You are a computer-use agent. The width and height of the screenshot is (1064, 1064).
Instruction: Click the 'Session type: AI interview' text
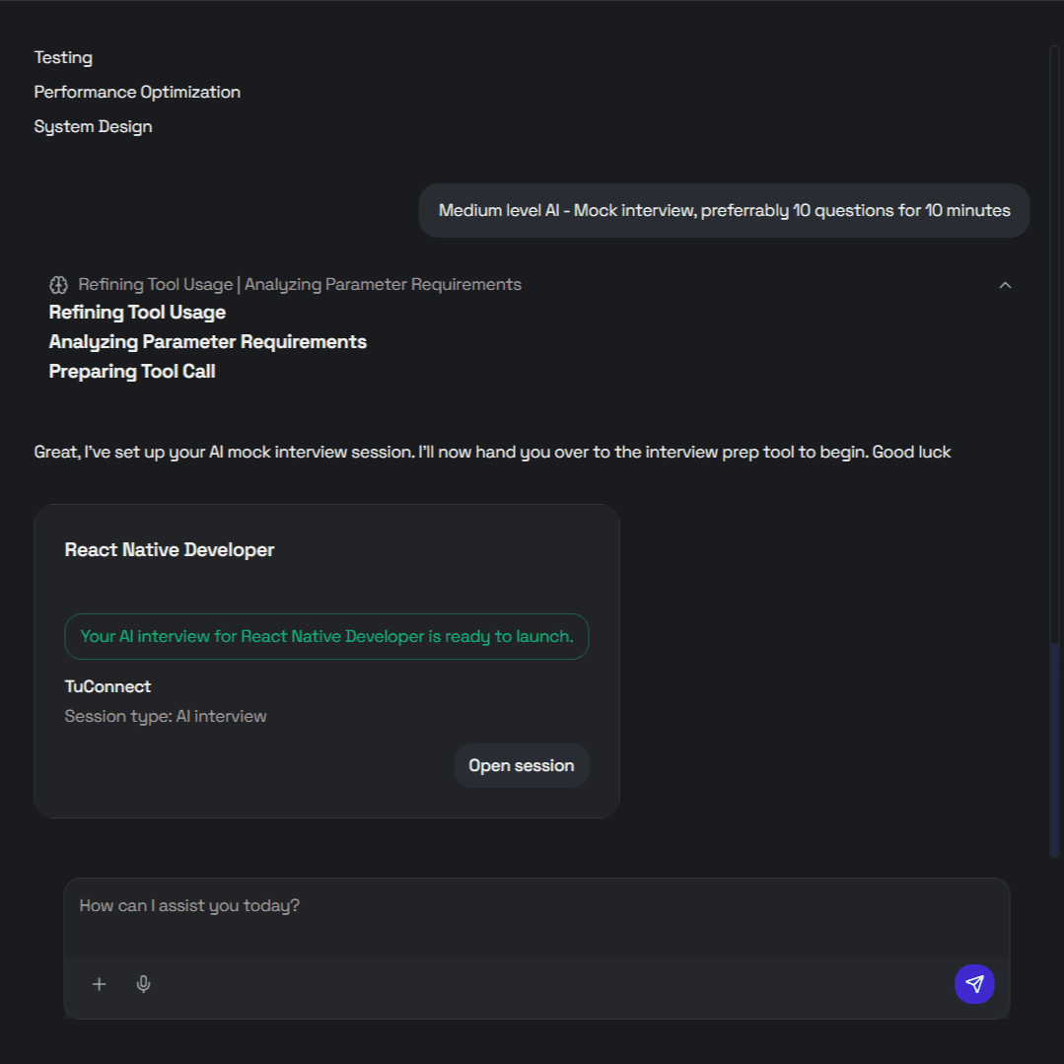pyautogui.click(x=166, y=716)
